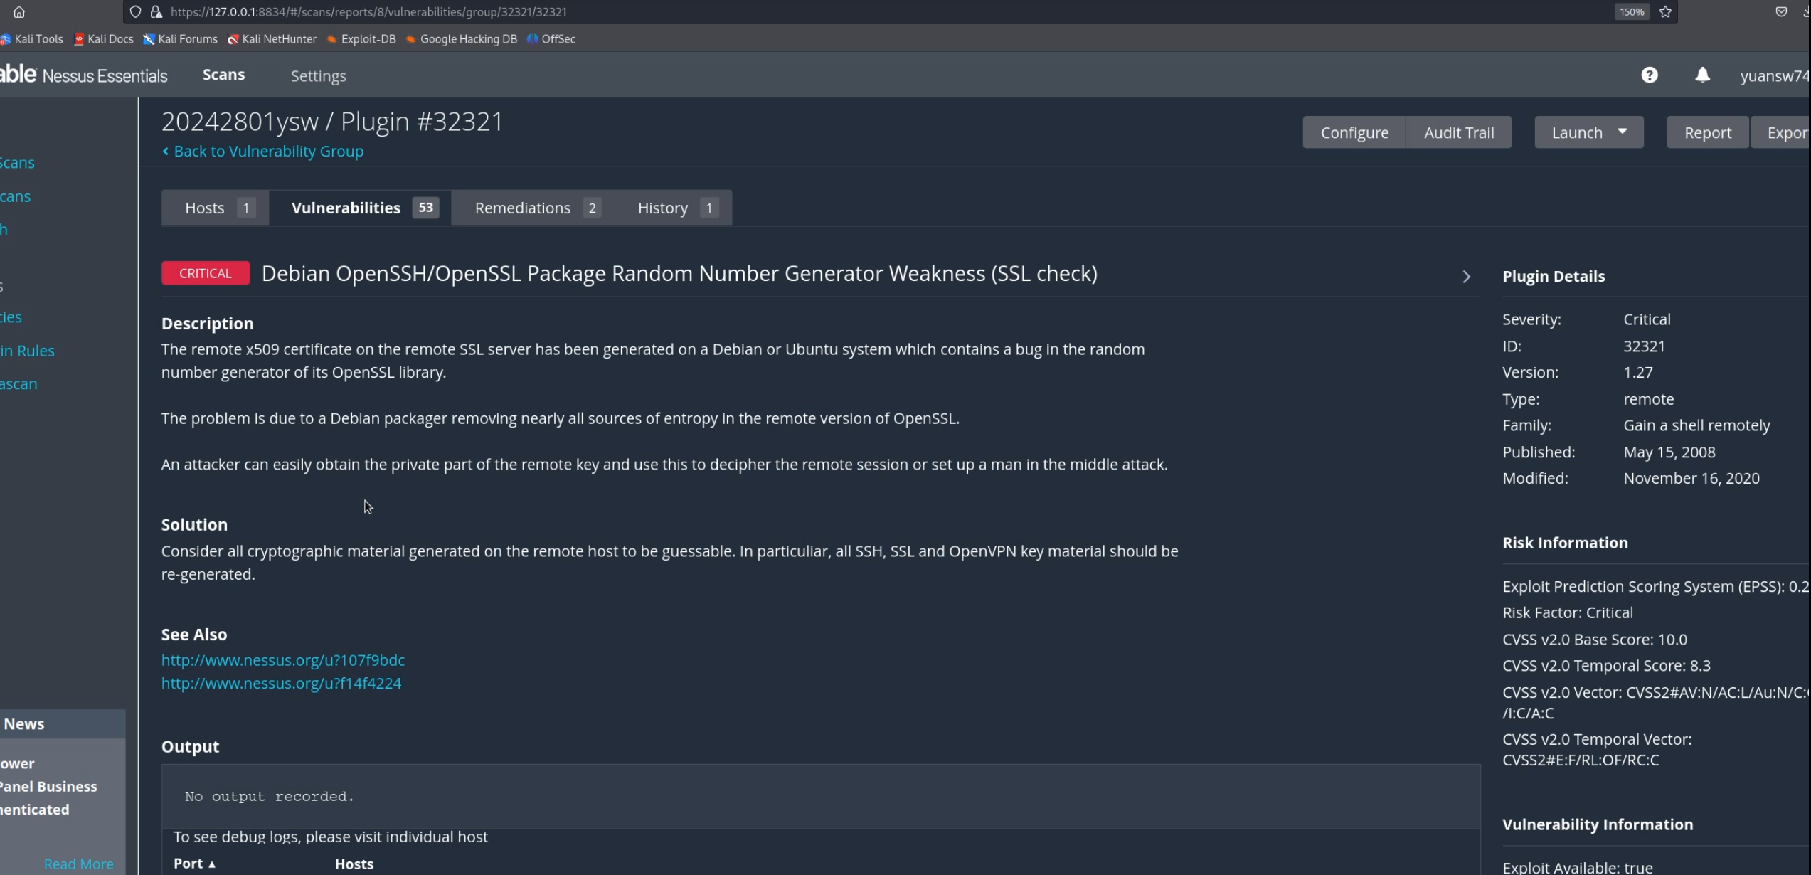Click the help question mark icon
This screenshot has height=875, width=1811.
click(x=1650, y=75)
